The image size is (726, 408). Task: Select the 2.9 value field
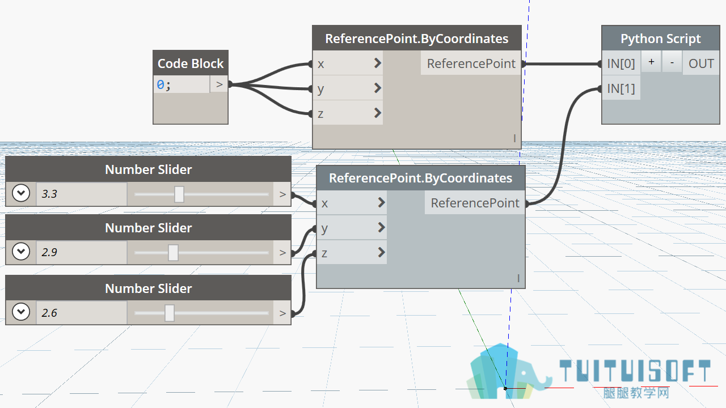click(82, 252)
